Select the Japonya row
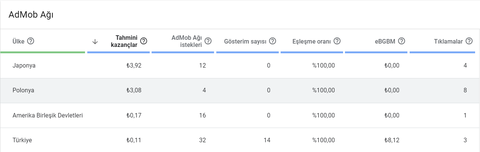 (x=240, y=66)
